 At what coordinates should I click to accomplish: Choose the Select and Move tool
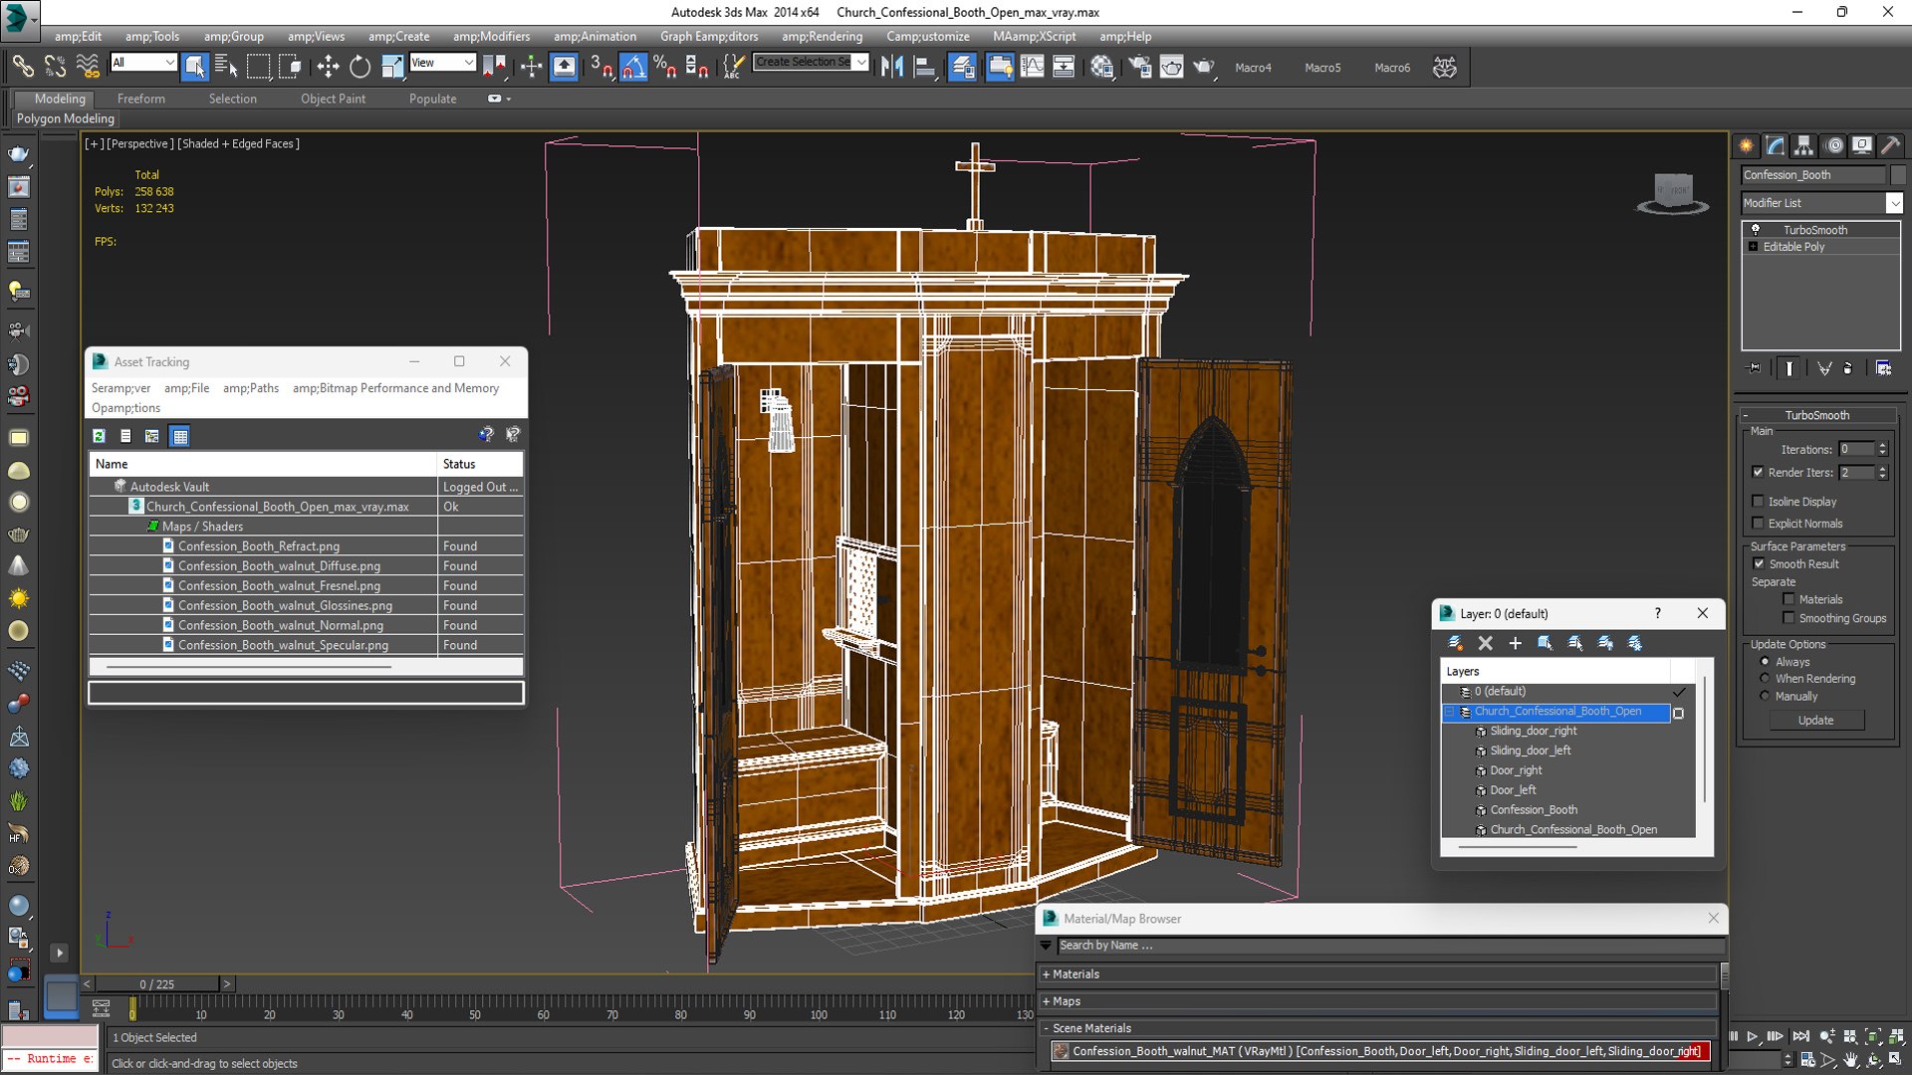[x=328, y=67]
